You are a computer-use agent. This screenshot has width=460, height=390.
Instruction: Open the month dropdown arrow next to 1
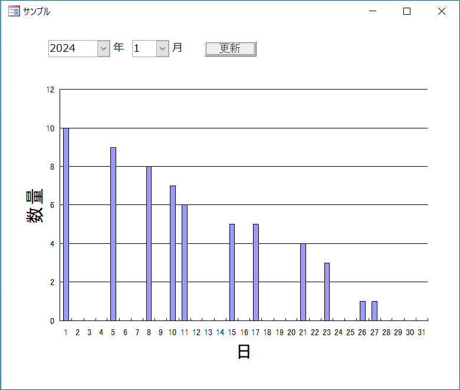pos(163,48)
